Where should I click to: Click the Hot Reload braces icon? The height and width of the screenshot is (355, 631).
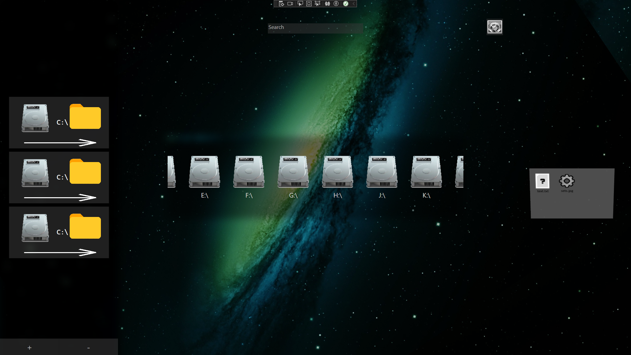(327, 4)
